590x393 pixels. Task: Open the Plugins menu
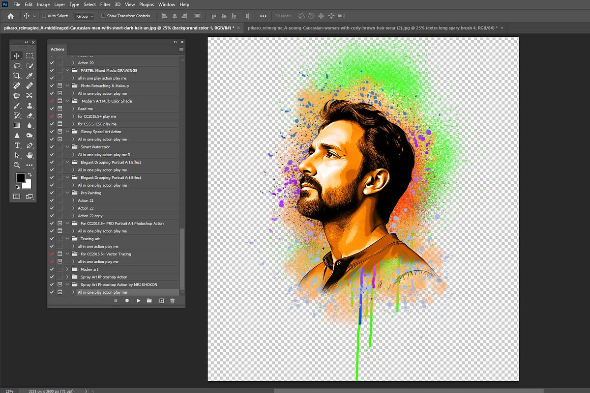[147, 4]
